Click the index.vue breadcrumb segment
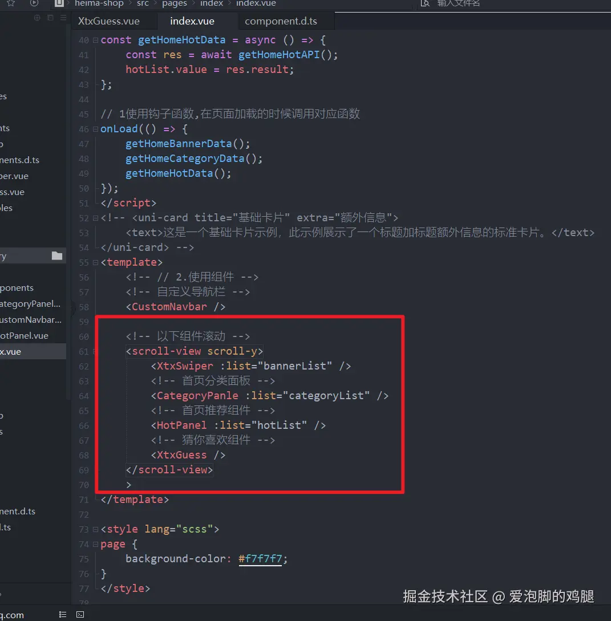This screenshot has height=621, width=611. click(256, 3)
